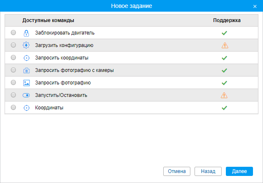The image size is (263, 183).
Task: Click picture icon beside Запросить фотографию
Action: pyautogui.click(x=26, y=83)
